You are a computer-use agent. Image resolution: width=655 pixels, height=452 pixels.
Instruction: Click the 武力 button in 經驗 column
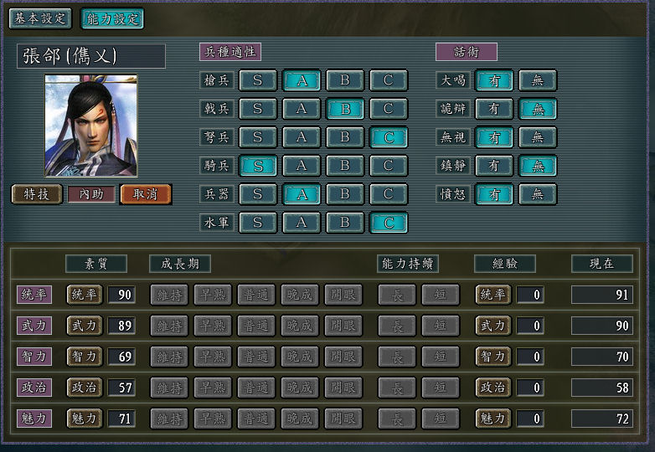click(493, 326)
